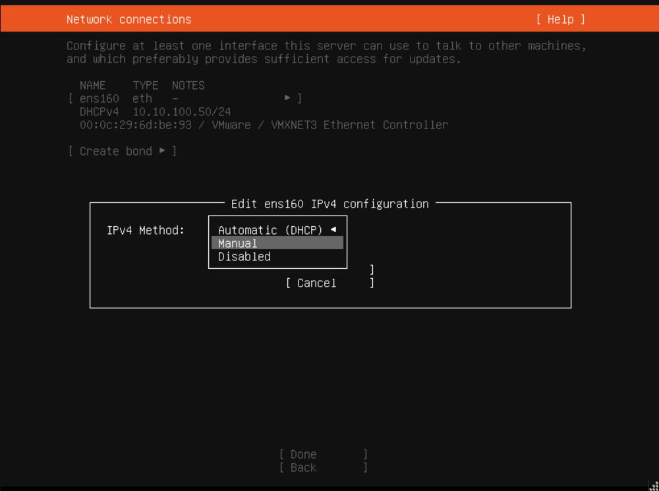Select Automatic (DHCP) IPv4 method
This screenshot has width=659, height=491.
[x=277, y=230]
